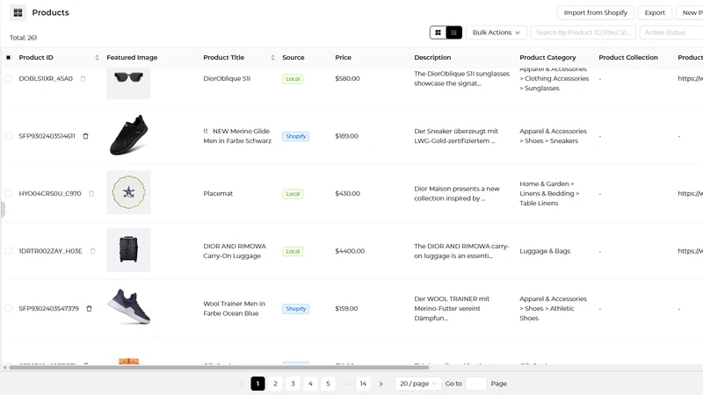
Task: Open the Bulk Actions dropdown
Action: click(496, 32)
